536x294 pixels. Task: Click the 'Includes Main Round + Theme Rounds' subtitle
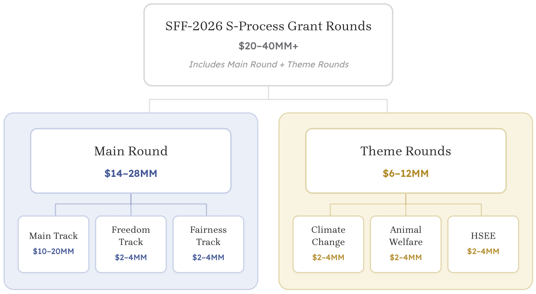(x=269, y=64)
